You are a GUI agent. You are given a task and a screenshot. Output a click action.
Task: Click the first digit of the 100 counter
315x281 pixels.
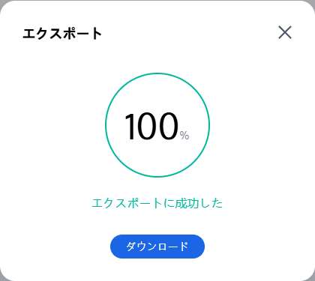point(130,126)
